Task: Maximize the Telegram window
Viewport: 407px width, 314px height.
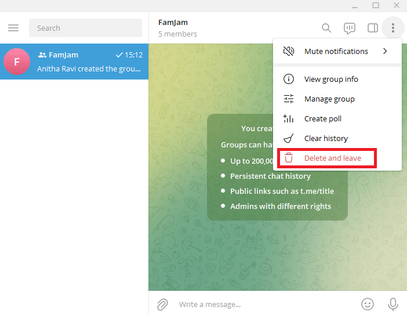Action: [x=376, y=5]
